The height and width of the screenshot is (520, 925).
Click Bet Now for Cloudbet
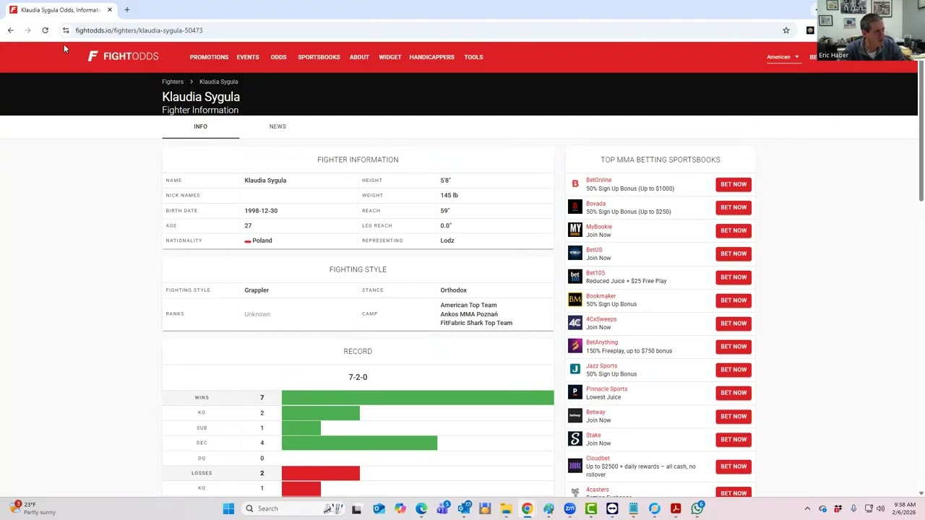(733, 466)
